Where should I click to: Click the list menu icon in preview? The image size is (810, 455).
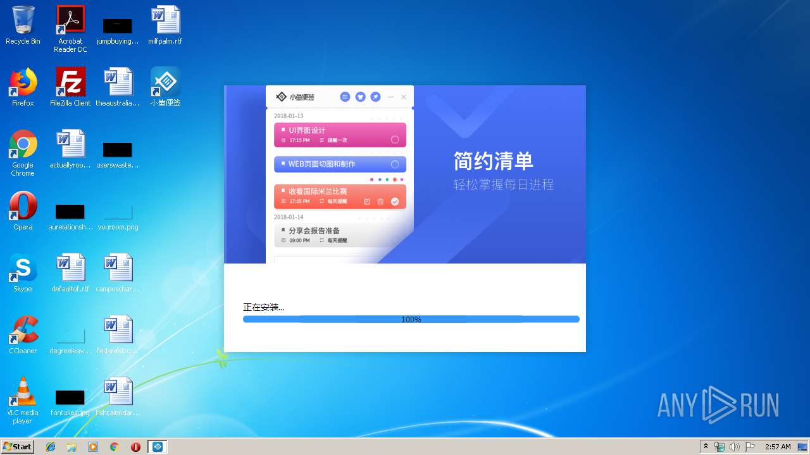[x=345, y=97]
